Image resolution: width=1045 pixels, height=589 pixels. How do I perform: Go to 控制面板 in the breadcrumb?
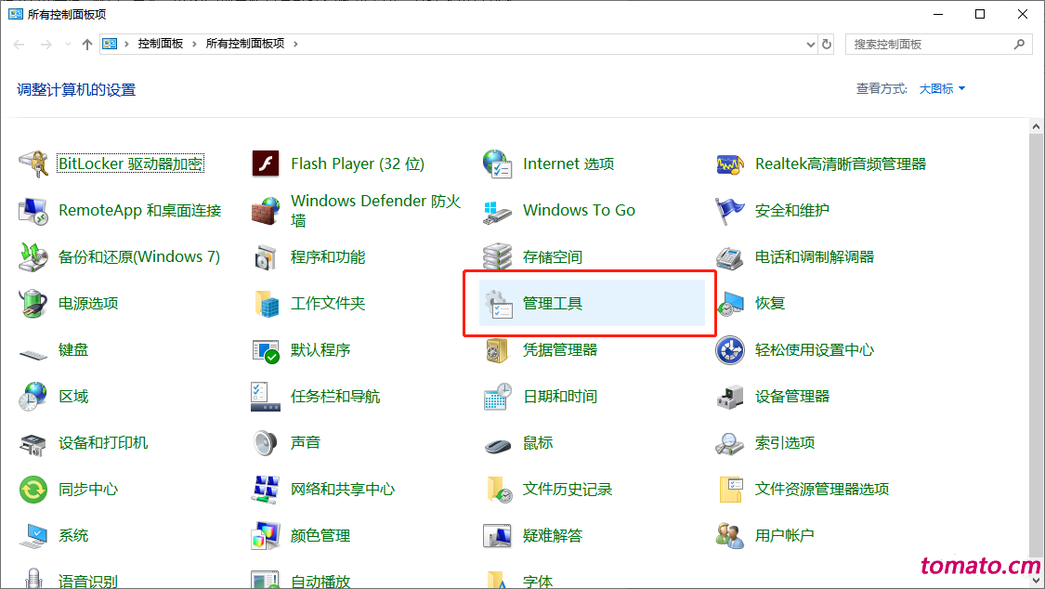pos(161,44)
